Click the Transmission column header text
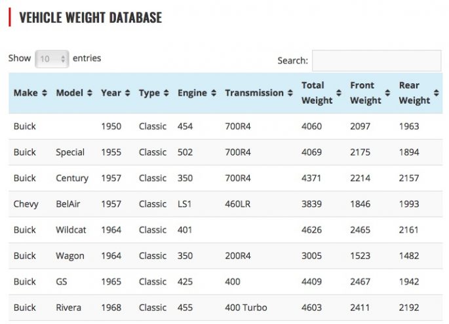Image resolution: width=449 pixels, height=324 pixels. click(254, 93)
